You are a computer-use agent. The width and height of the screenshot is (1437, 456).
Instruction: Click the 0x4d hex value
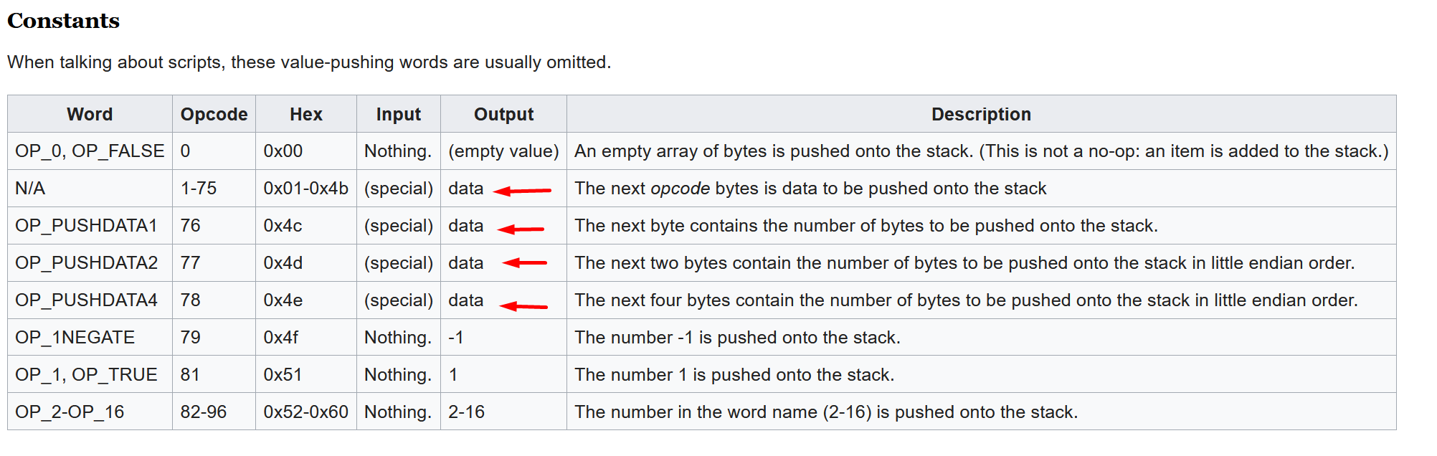coord(283,263)
